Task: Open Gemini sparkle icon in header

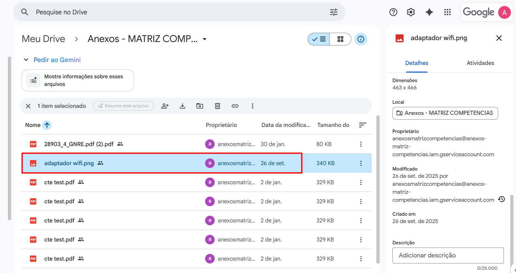Action: point(429,12)
